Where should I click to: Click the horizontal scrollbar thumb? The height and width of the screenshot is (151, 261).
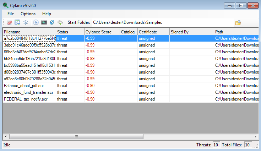coord(76,136)
